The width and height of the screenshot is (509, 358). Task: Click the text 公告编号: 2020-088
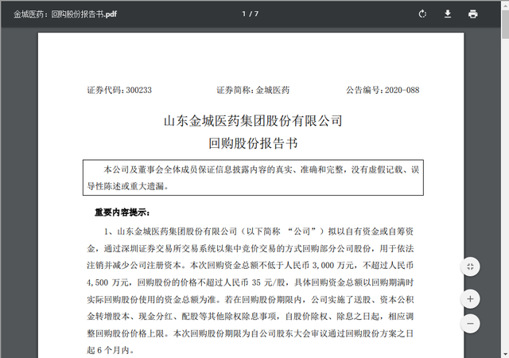pos(383,90)
